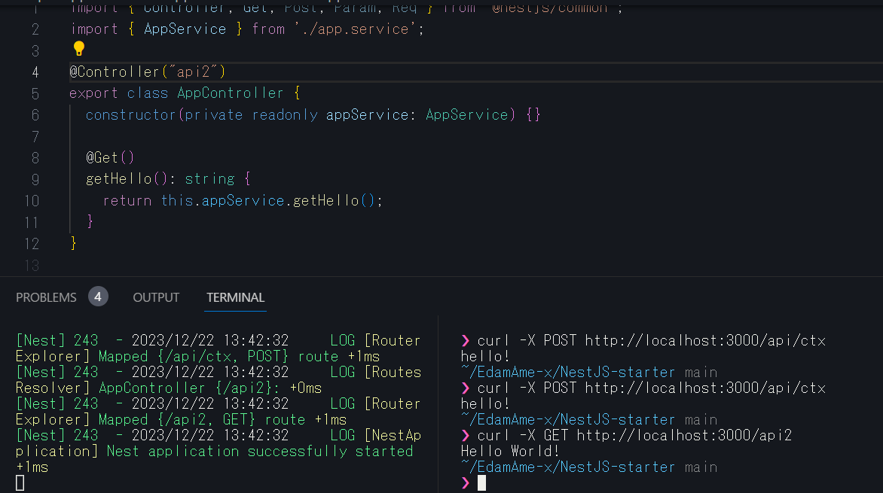The width and height of the screenshot is (883, 493).
Task: Click line number 4 in gutter
Action: point(35,72)
